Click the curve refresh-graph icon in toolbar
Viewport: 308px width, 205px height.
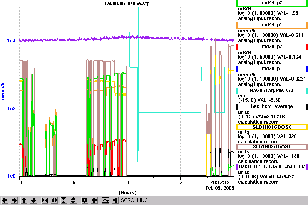105,200
